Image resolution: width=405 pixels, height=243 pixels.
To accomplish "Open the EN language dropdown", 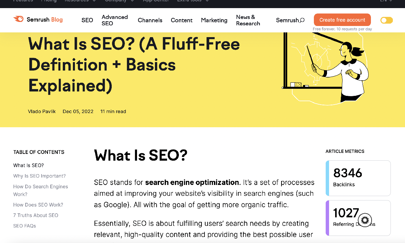I will coord(386,1).
